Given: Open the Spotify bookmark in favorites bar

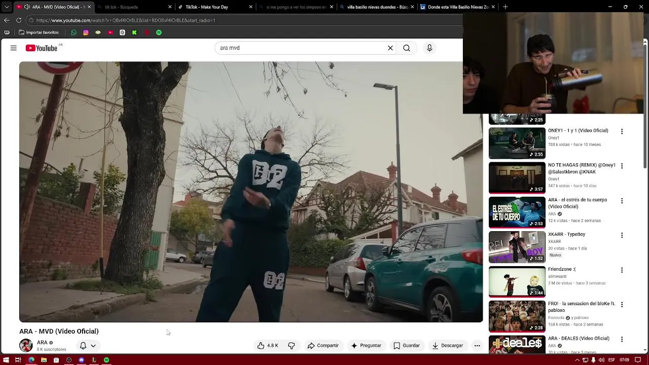Looking at the screenshot, I should point(159,32).
